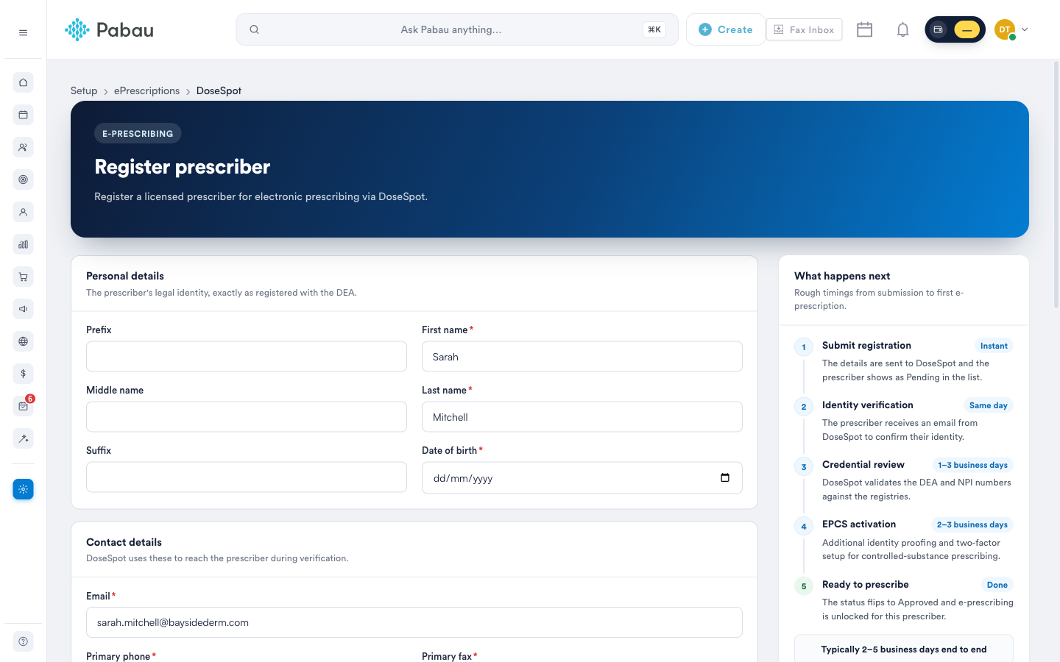The image size is (1060, 662).
Task: Click the Done badge
Action: (x=997, y=585)
